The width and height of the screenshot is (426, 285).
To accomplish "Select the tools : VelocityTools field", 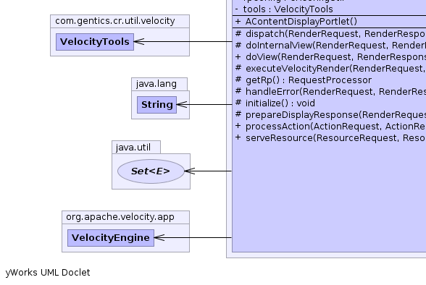I will coord(284,9).
